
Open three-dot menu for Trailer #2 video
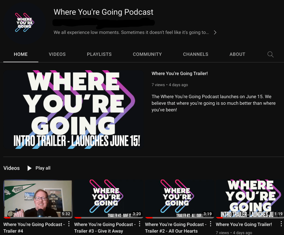pyautogui.click(x=211, y=224)
